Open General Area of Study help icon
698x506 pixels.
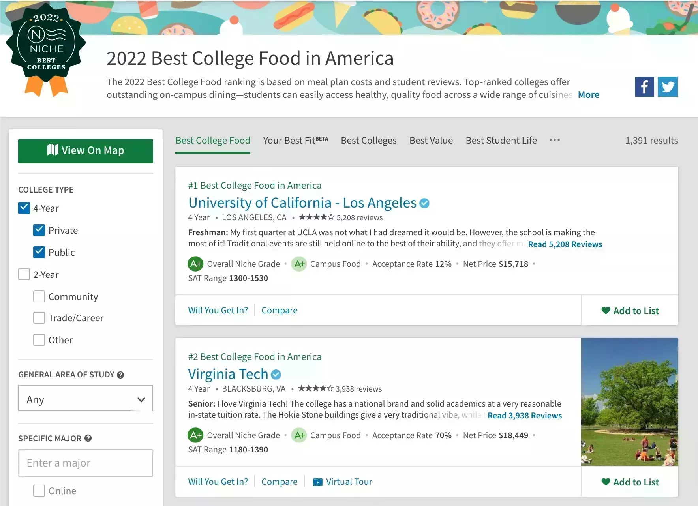[x=120, y=375]
